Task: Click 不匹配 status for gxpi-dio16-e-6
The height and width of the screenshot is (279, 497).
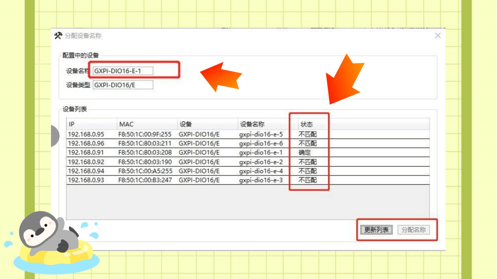Action: coord(308,143)
